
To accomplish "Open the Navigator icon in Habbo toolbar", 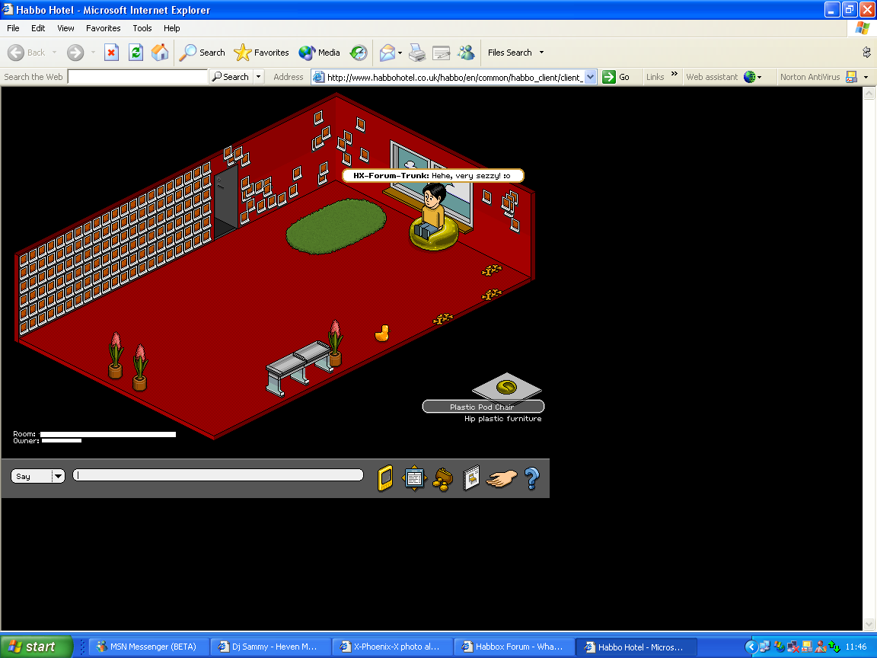I will tap(414, 478).
